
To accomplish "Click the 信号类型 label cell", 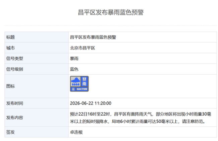I will coord(37,58).
